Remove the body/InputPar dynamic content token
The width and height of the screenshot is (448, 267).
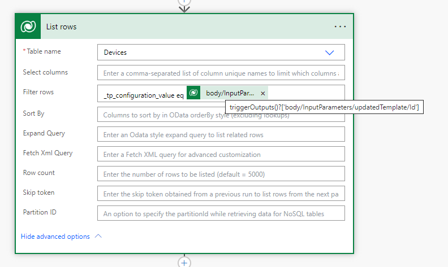(262, 93)
